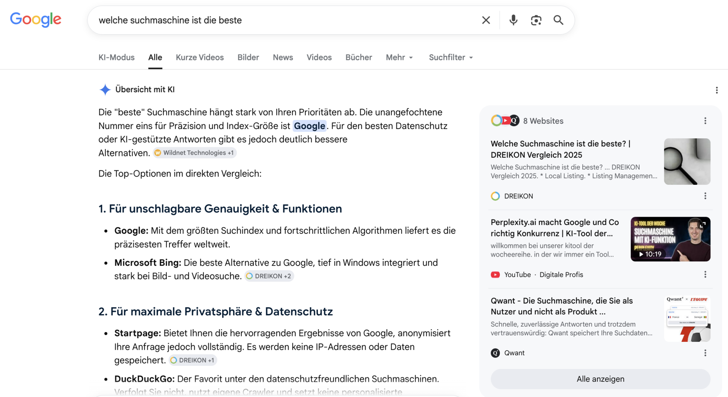This screenshot has width=728, height=397.
Task: Click the 8 Websites label
Action: 543,121
